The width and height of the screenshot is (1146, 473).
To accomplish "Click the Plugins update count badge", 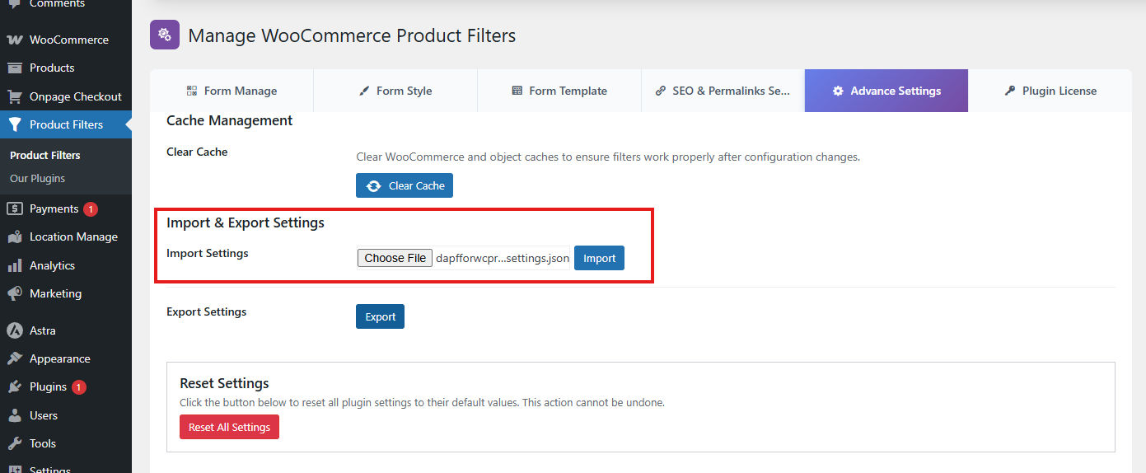I will coord(79,386).
